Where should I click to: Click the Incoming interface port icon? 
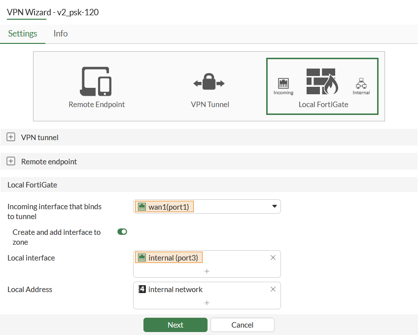(283, 83)
